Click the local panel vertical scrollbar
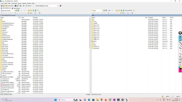Image resolution: width=182 pixels, height=102 pixels. 90,33
